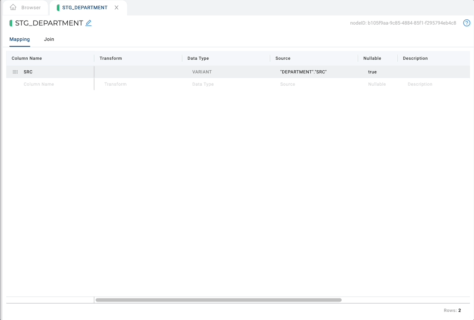Open the help icon near the nodeID
This screenshot has width=474, height=320.
point(467,22)
